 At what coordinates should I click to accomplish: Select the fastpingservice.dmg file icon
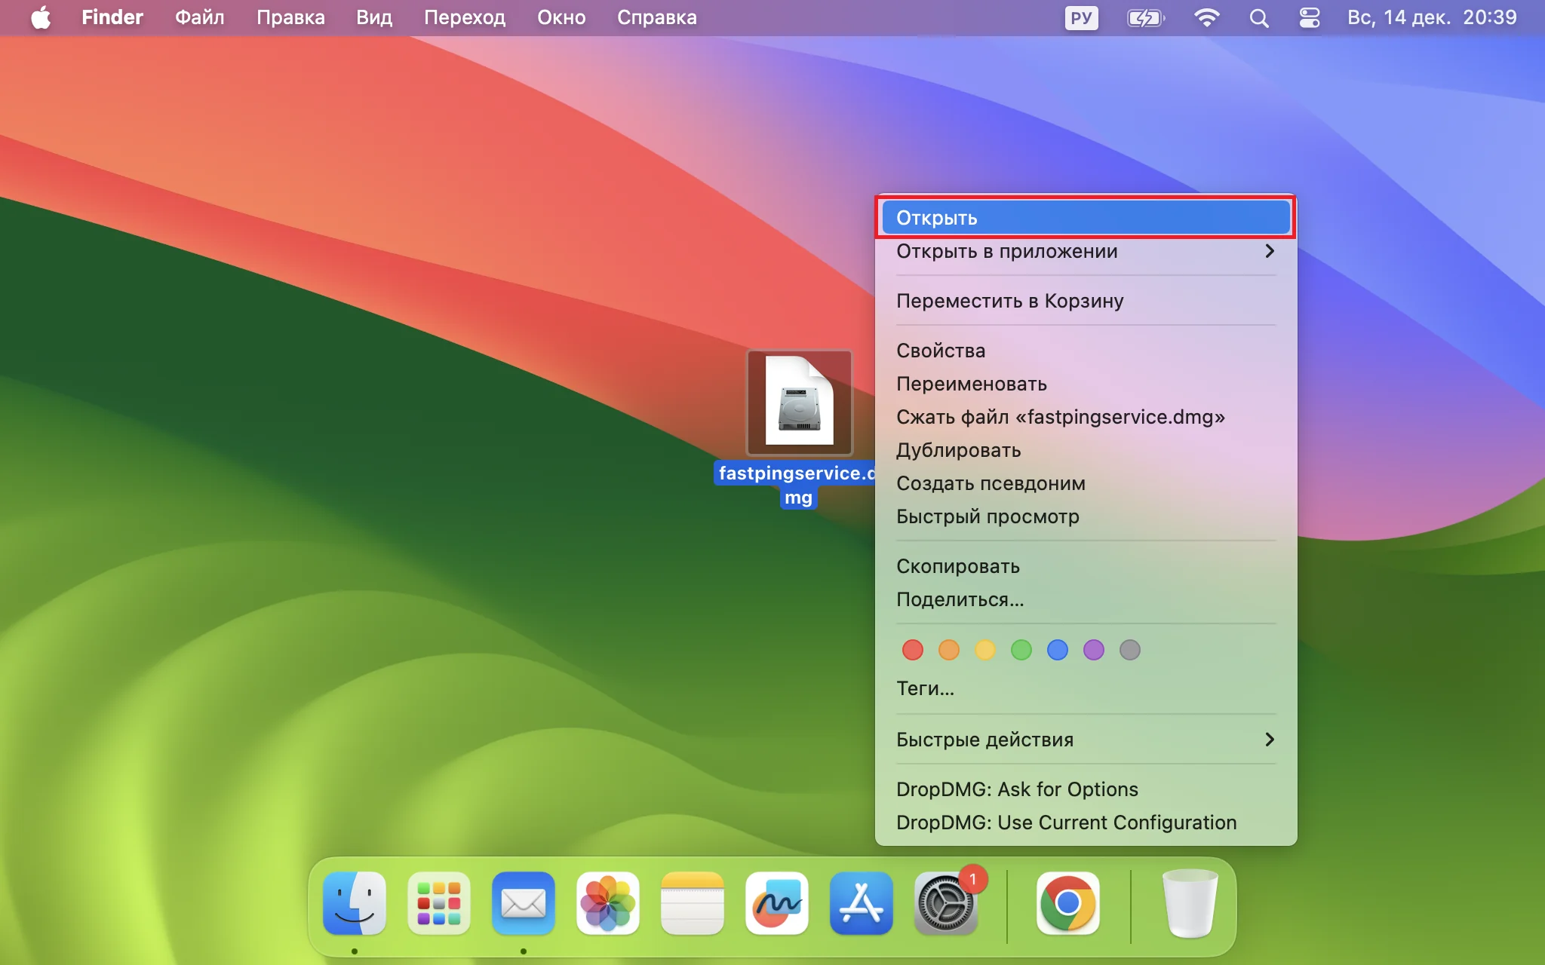(799, 403)
